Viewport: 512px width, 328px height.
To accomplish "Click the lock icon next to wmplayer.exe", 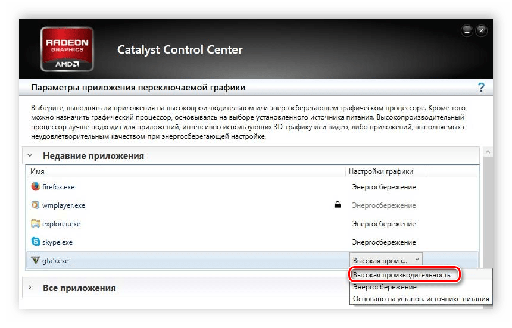I will click(x=338, y=205).
